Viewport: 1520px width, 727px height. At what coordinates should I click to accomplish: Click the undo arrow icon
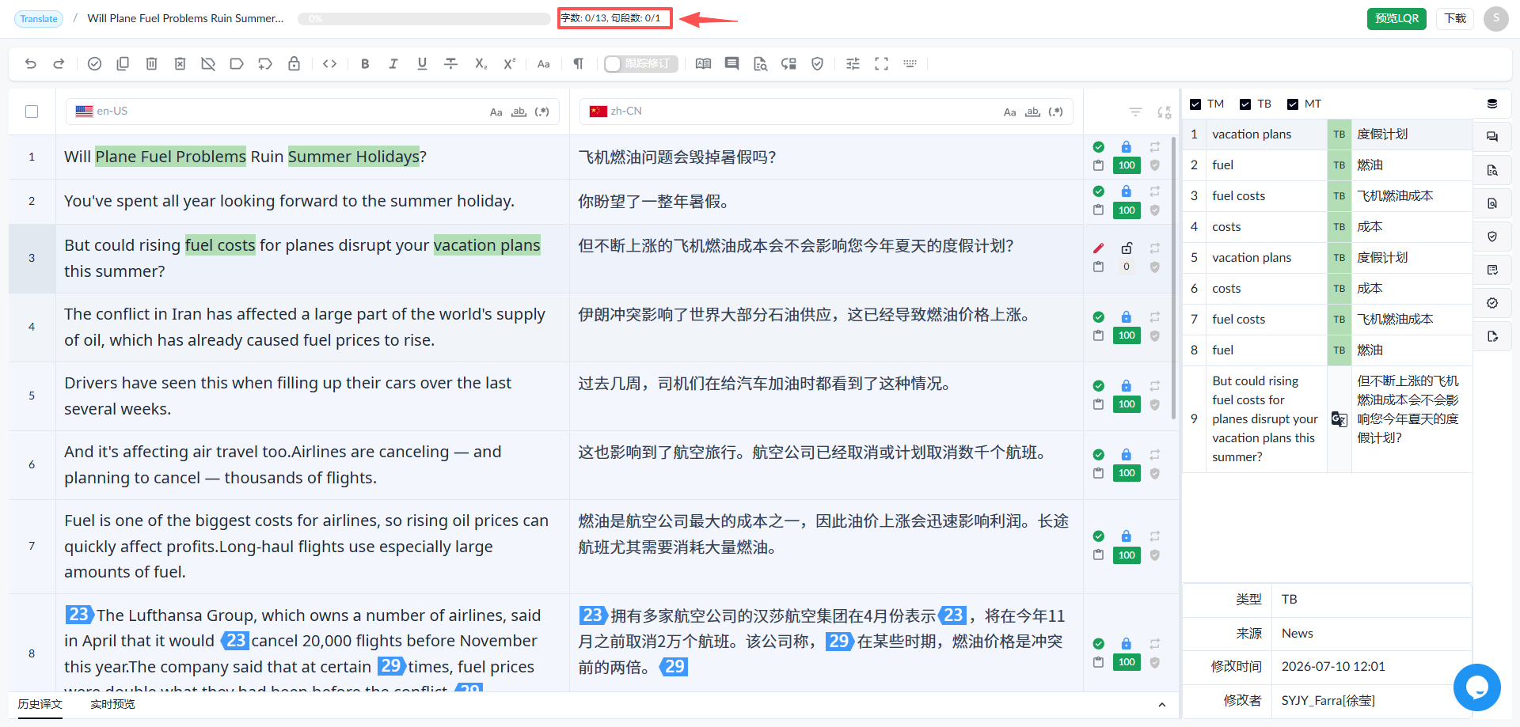pyautogui.click(x=31, y=64)
